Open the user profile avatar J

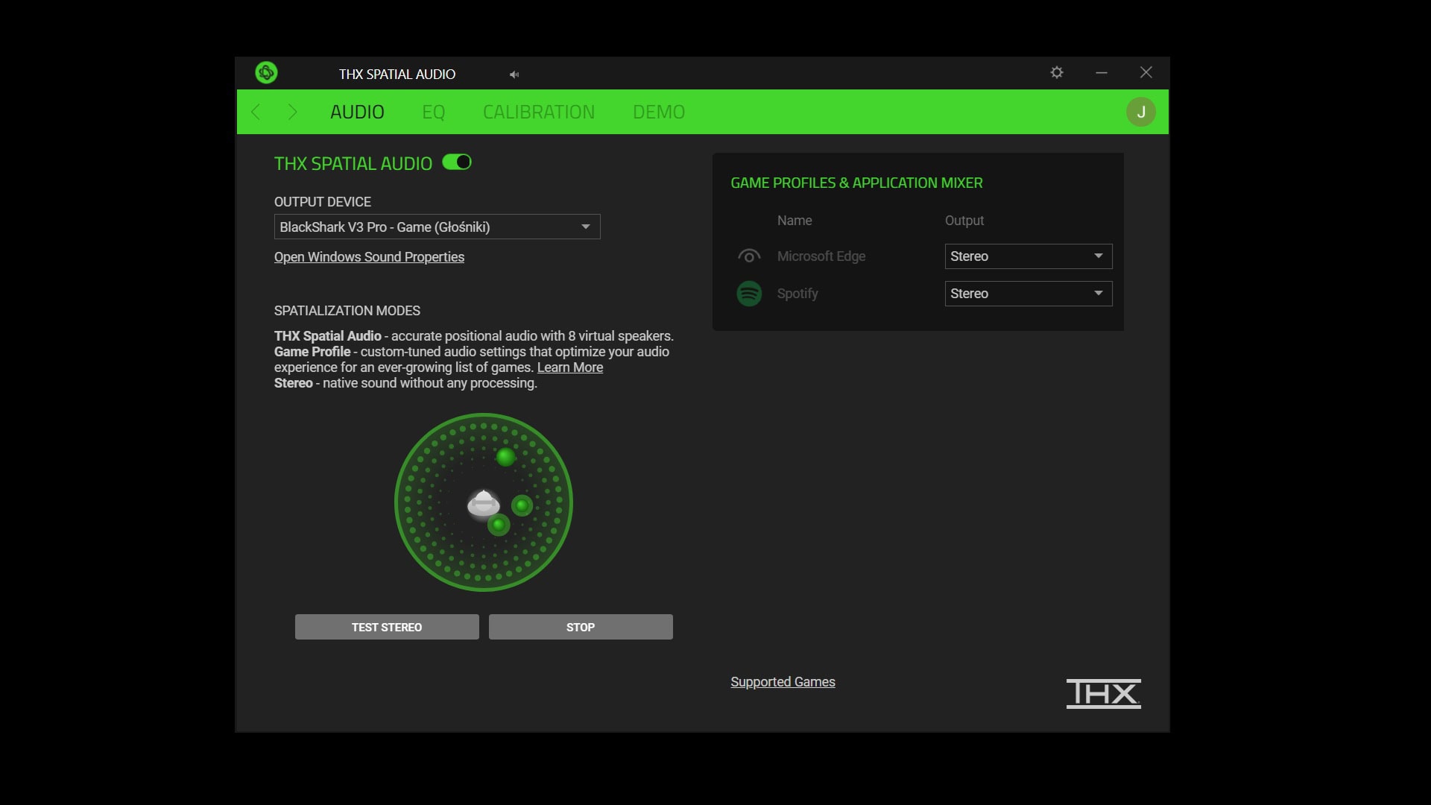point(1140,112)
